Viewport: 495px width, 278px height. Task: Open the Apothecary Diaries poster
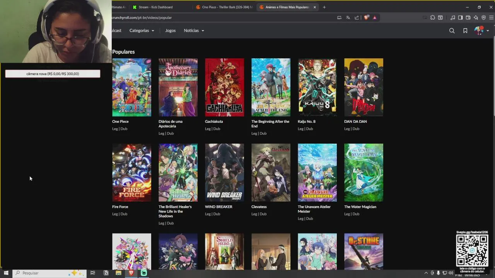(x=178, y=87)
